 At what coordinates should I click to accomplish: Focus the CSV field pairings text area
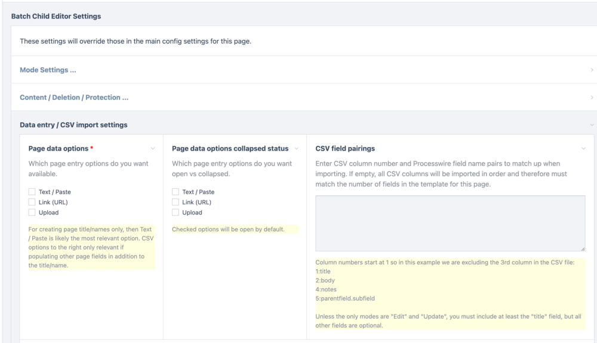click(x=450, y=223)
